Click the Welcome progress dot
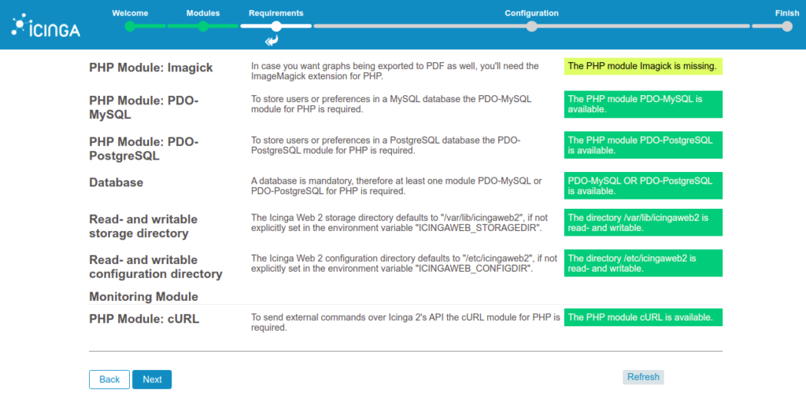Image resolution: width=806 pixels, height=403 pixels. (130, 26)
